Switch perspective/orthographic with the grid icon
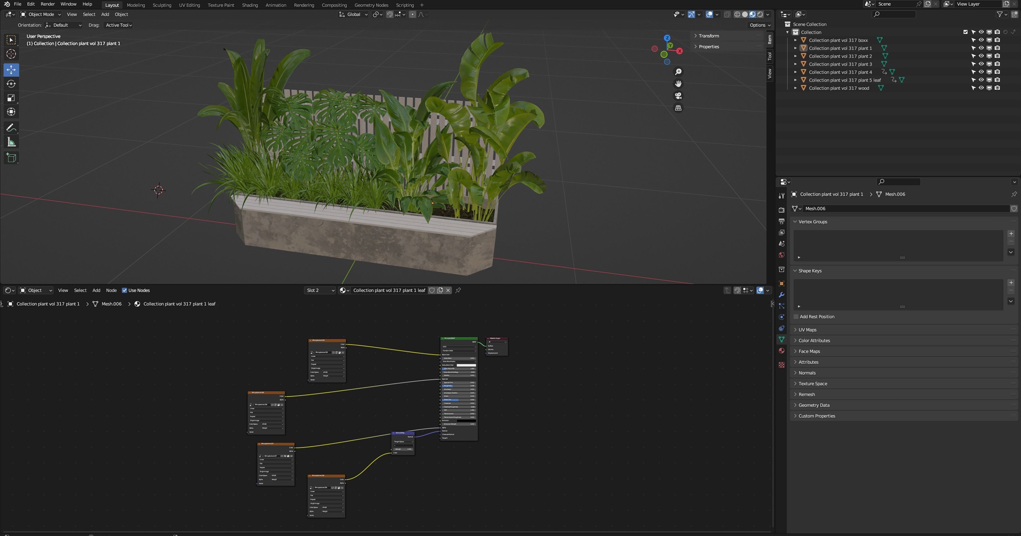Image resolution: width=1021 pixels, height=536 pixels. click(678, 108)
